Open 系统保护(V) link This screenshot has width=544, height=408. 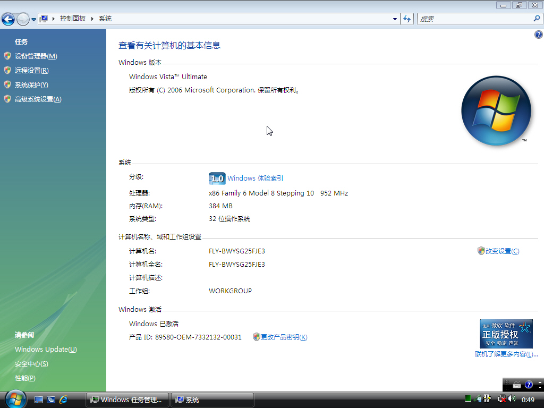tap(31, 84)
